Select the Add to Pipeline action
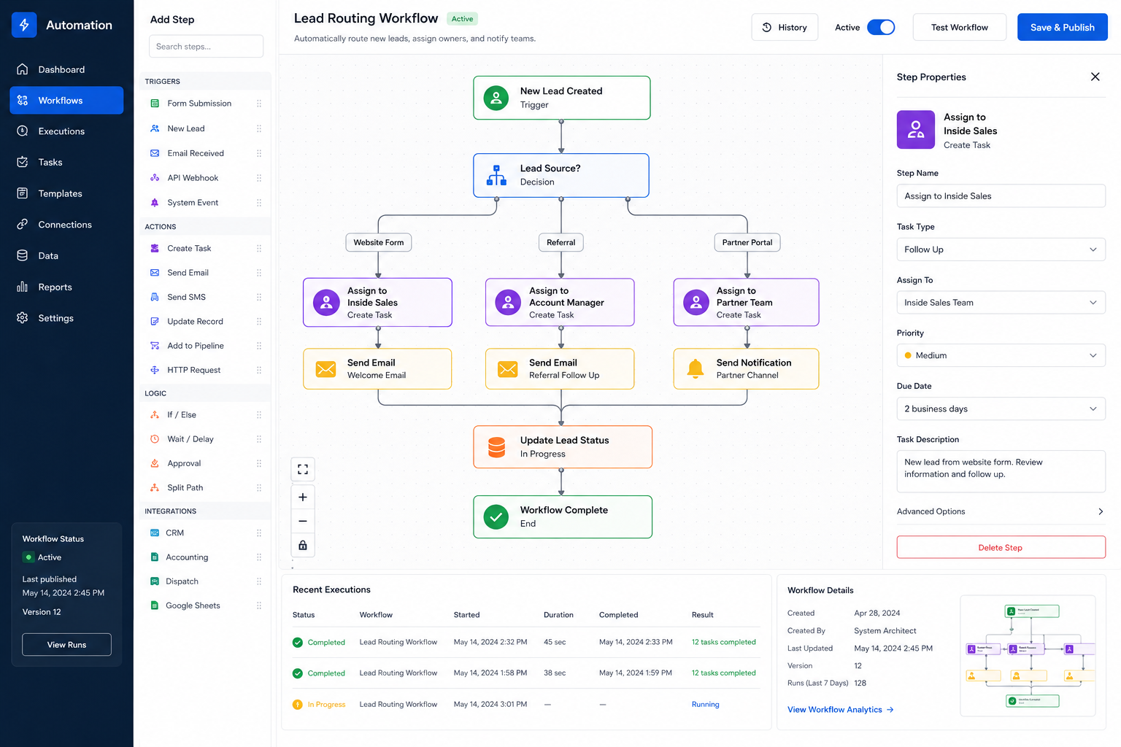The image size is (1121, 747). (x=206, y=346)
